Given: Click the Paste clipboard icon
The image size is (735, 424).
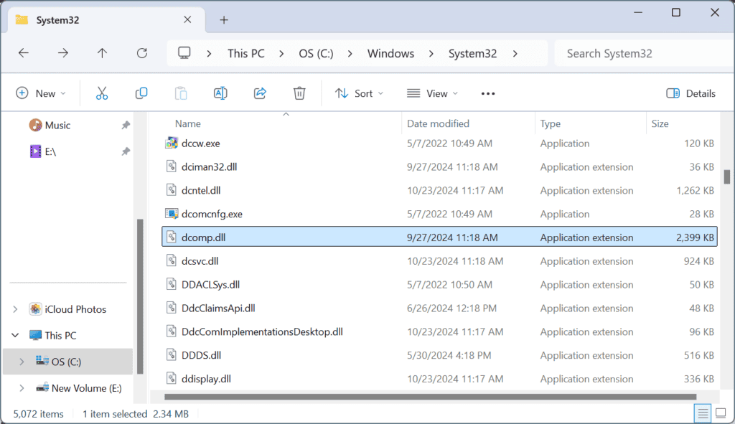Looking at the screenshot, I should 181,93.
